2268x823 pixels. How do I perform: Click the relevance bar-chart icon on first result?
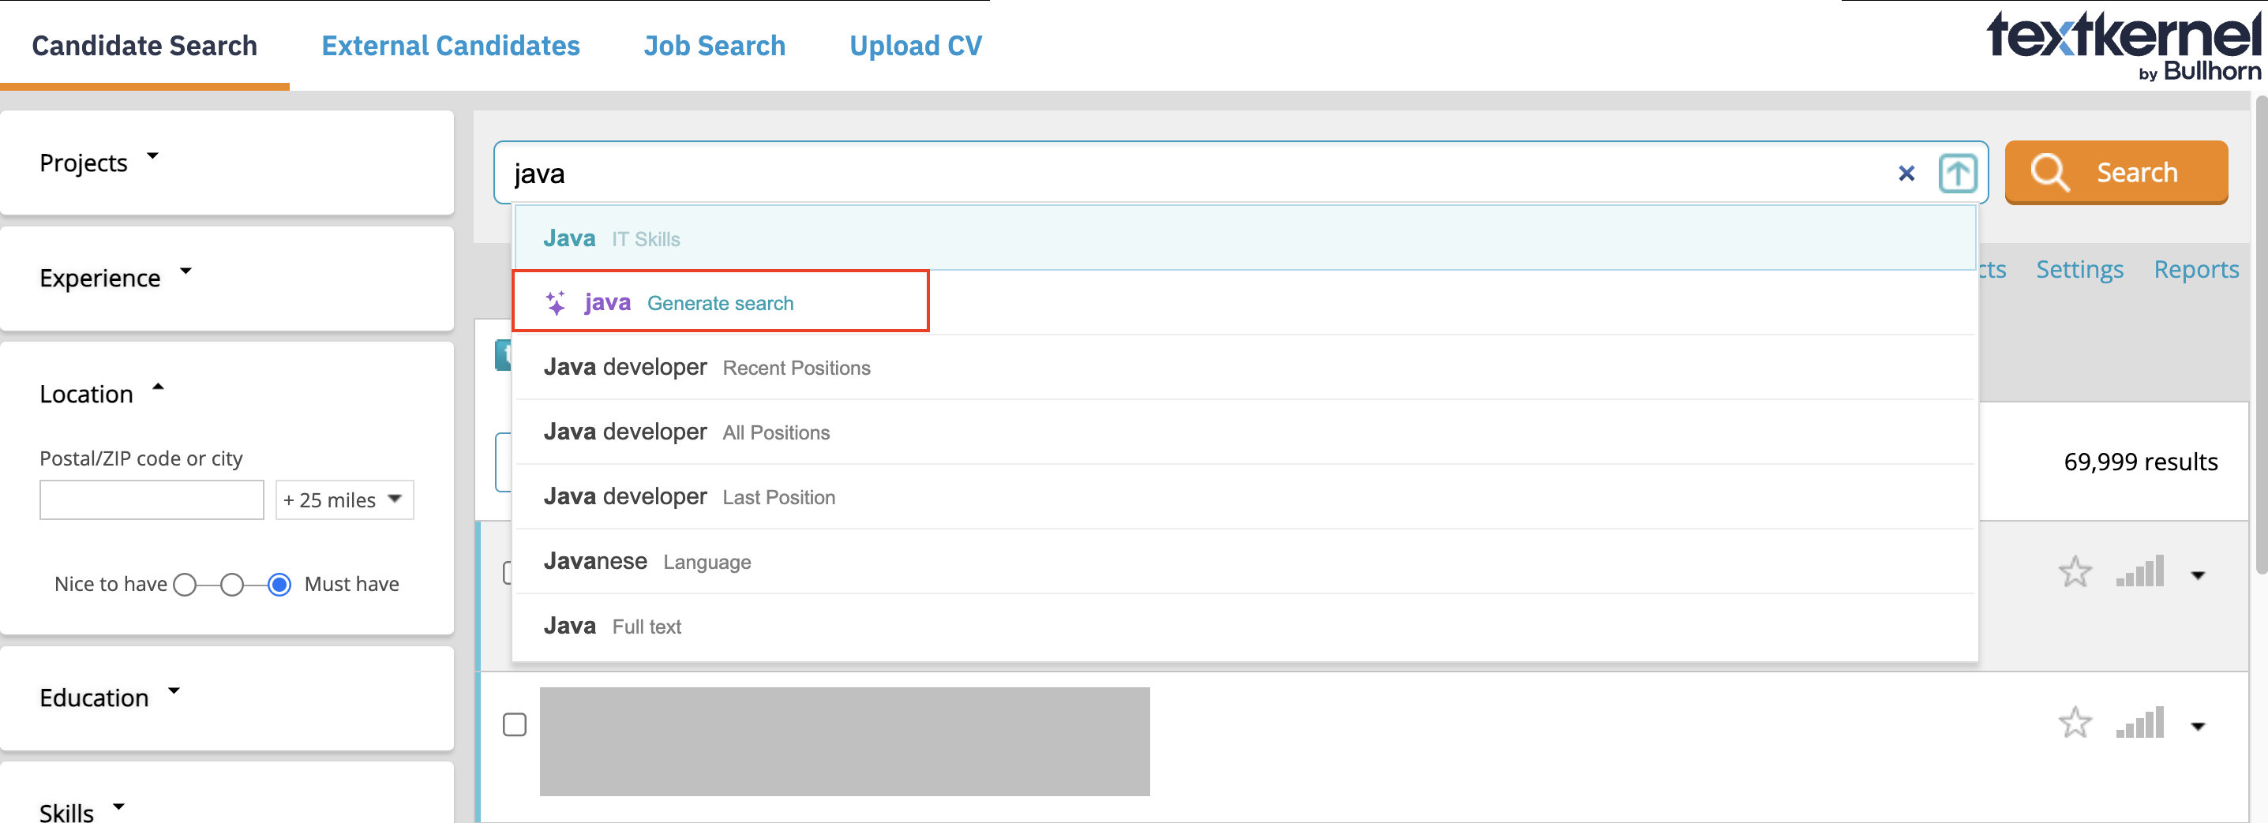click(2139, 571)
